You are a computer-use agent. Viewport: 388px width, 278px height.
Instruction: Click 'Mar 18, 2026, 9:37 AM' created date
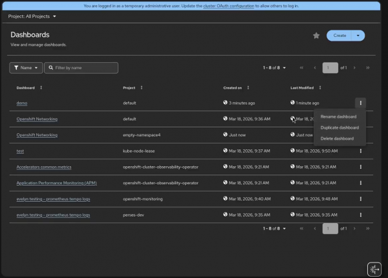(x=249, y=151)
